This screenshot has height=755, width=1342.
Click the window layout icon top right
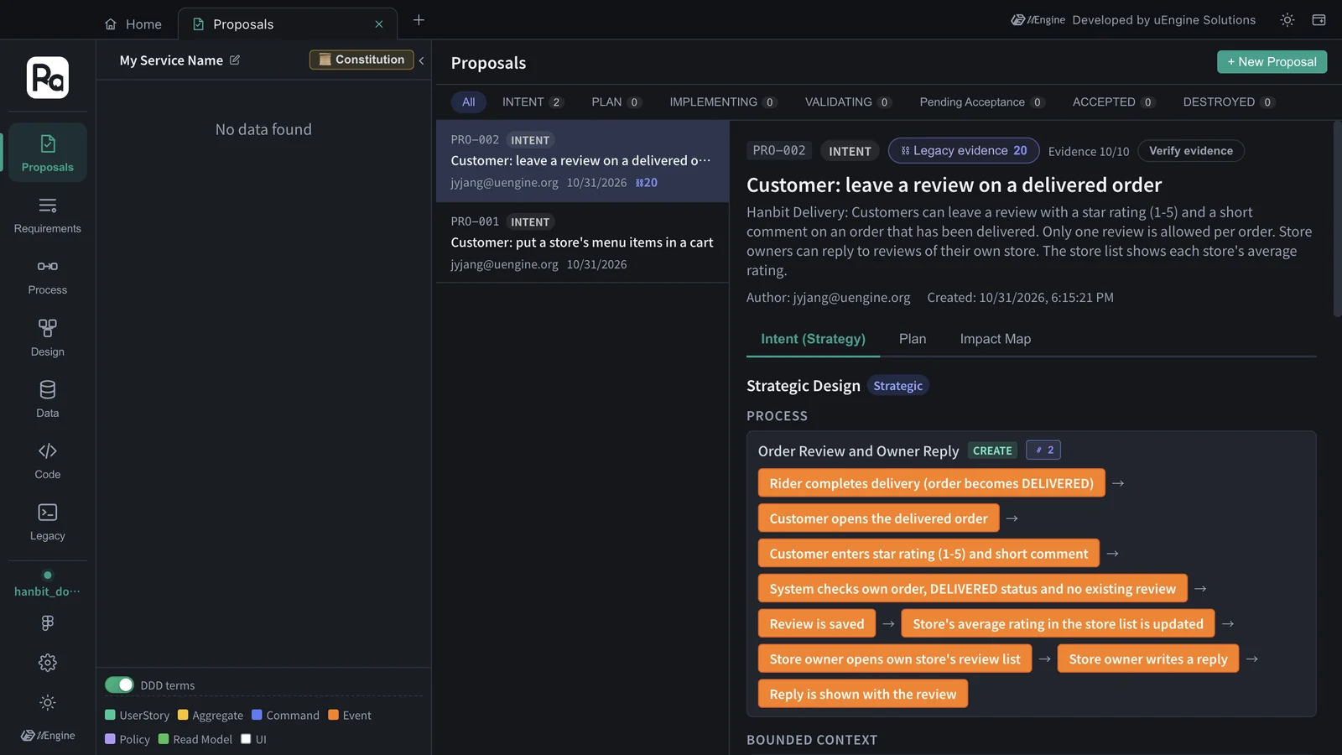[x=1319, y=20]
